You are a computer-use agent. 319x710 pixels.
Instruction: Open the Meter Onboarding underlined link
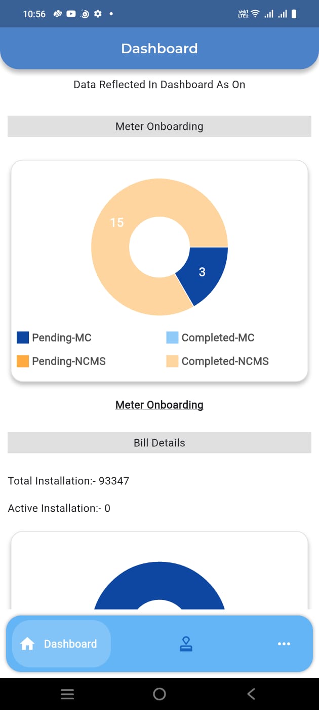coord(159,405)
